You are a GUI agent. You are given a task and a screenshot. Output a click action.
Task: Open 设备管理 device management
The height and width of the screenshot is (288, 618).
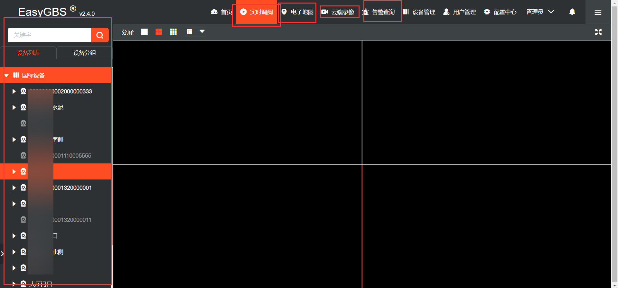(x=419, y=12)
